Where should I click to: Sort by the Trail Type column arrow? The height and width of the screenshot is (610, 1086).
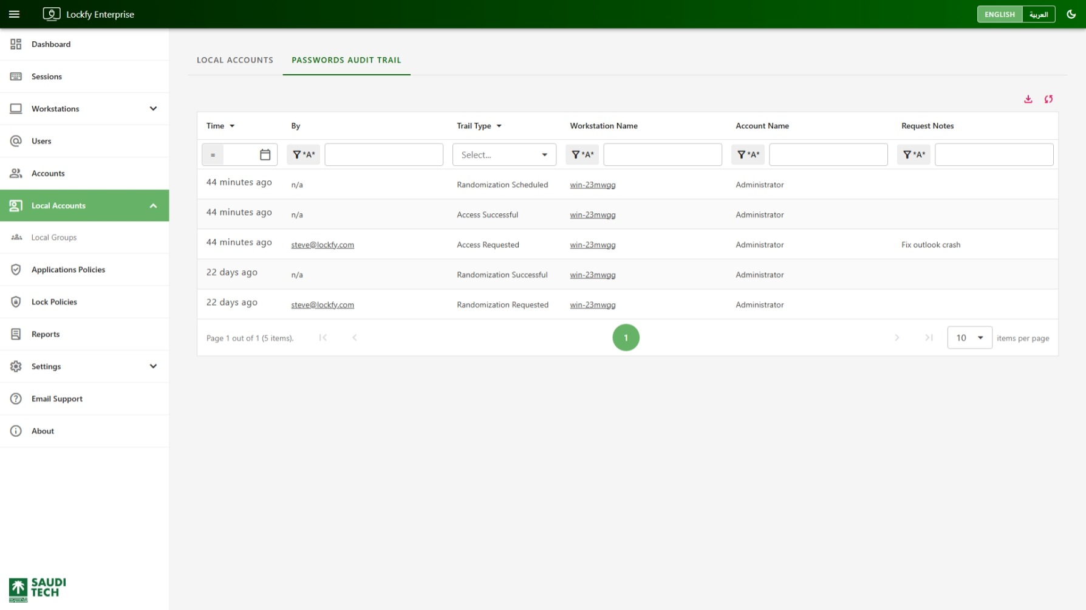[x=499, y=126]
